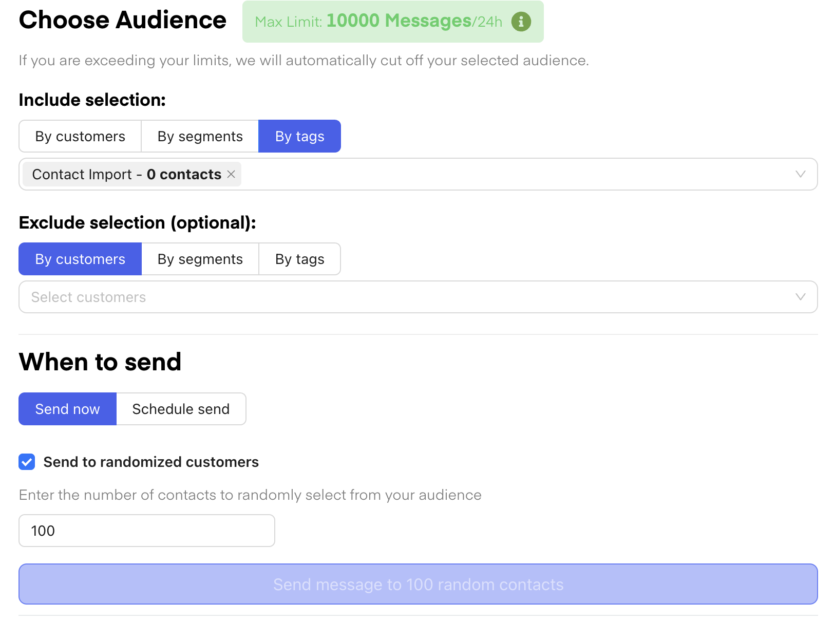The width and height of the screenshot is (834, 640).
Task: Click empty area of include tags input
Action: [514, 174]
